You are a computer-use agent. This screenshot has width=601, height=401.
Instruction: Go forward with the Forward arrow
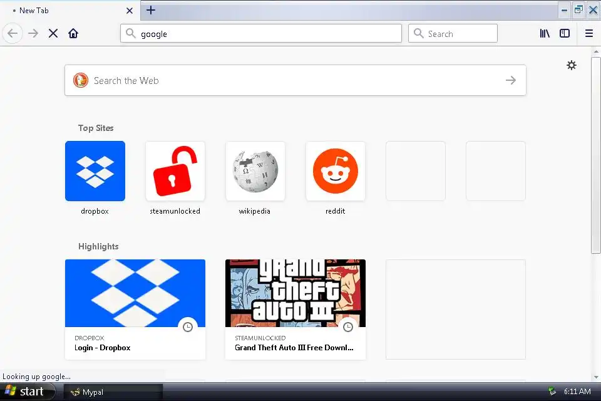pyautogui.click(x=33, y=33)
